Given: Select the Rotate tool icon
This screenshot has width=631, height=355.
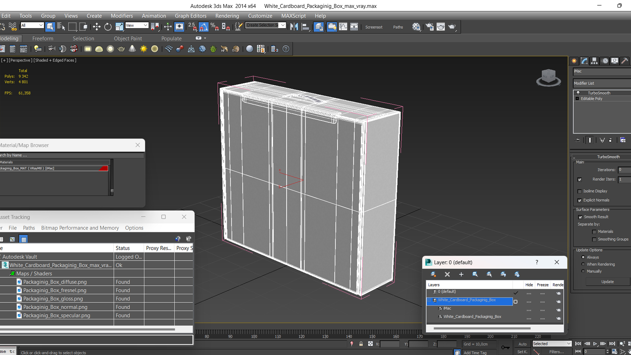Looking at the screenshot, I should click(x=108, y=27).
